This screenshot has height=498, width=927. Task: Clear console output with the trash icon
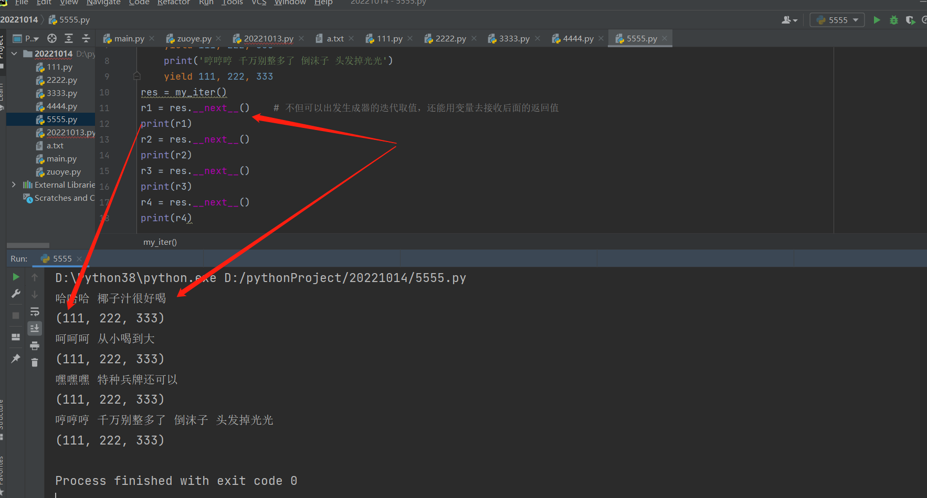click(x=35, y=362)
